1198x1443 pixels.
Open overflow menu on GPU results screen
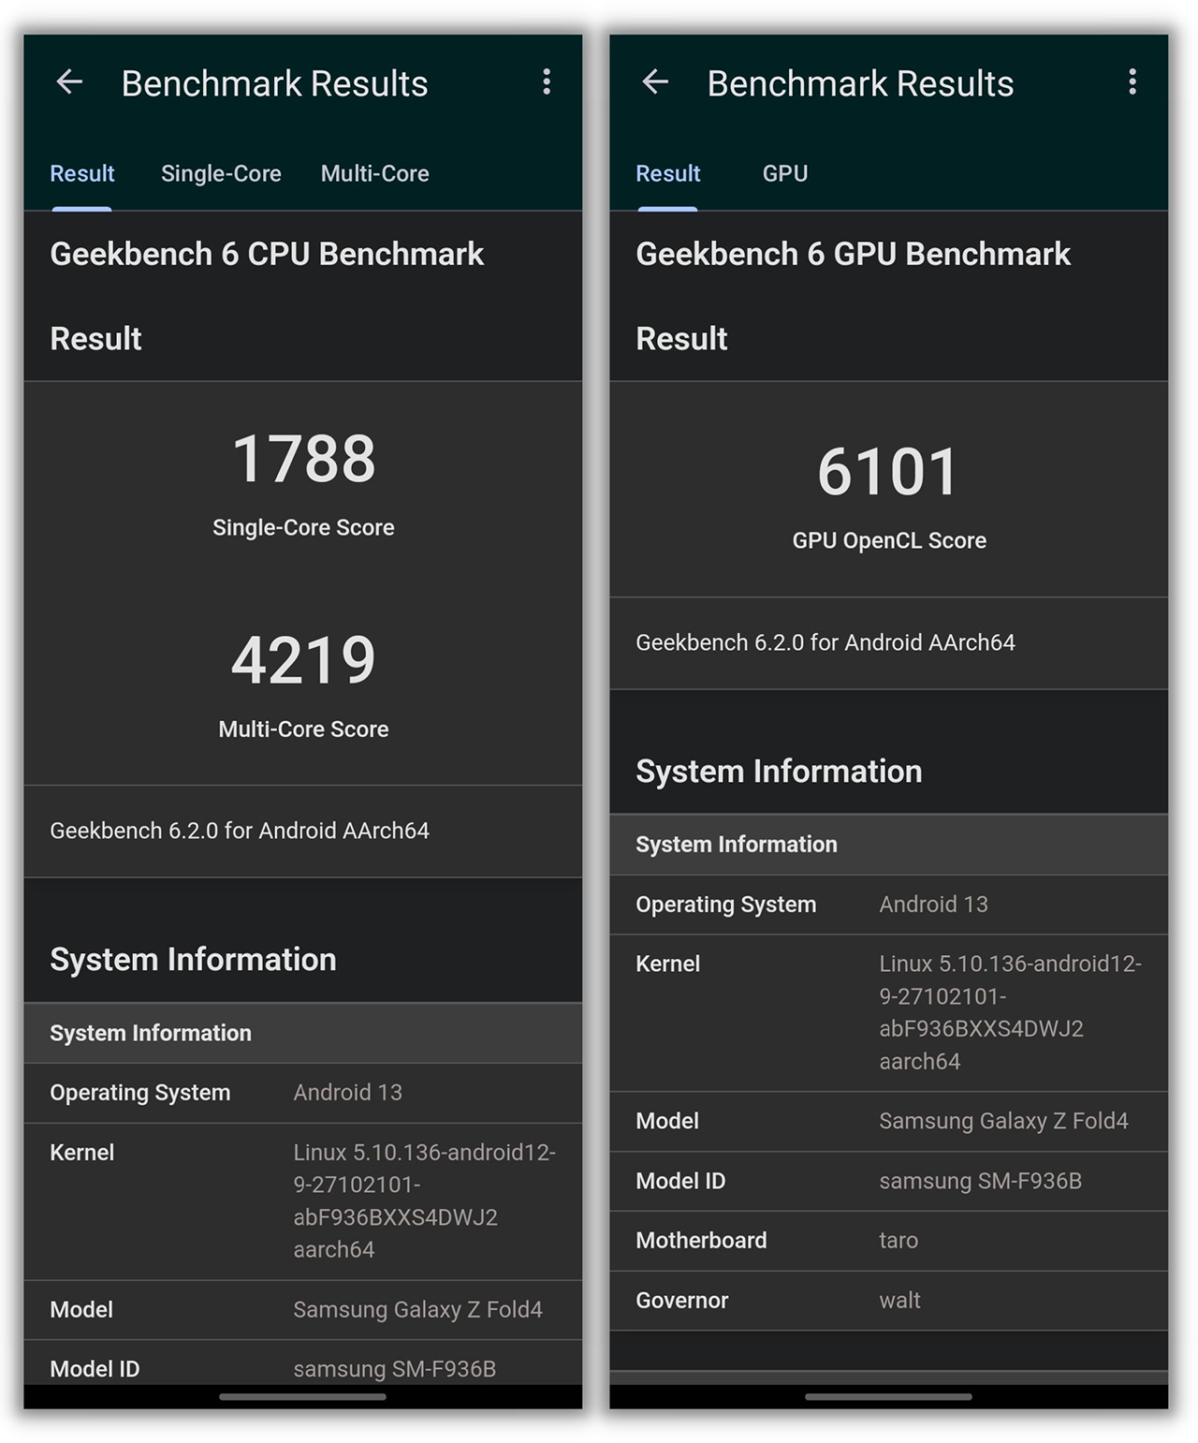coord(1132,82)
